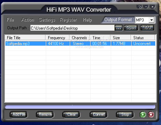Sort by Size column header
Viewport: 161px width, 125px height.
(121, 38)
